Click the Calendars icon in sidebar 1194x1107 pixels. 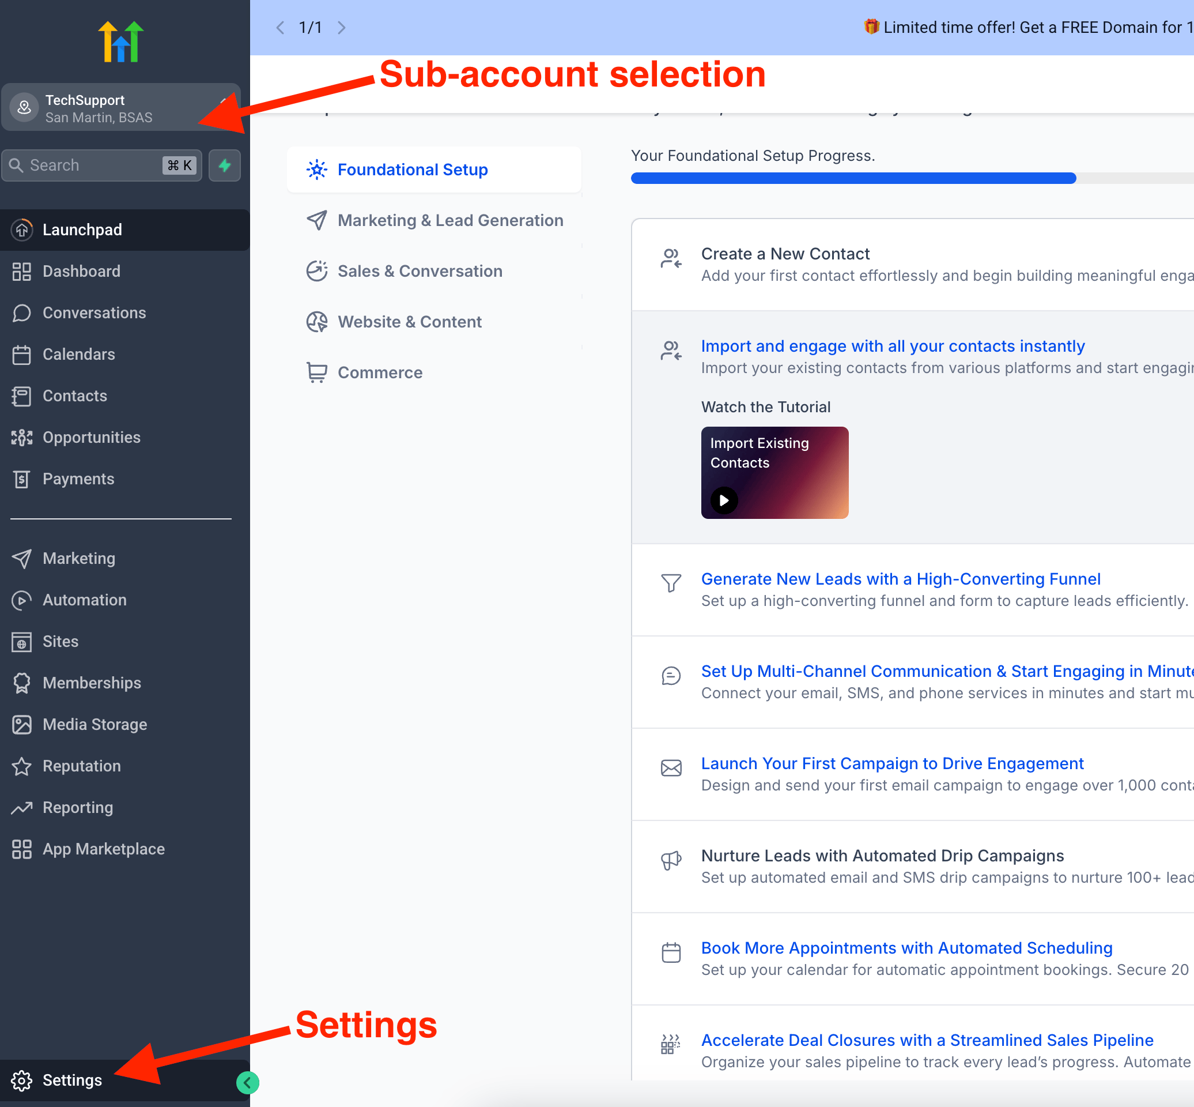pos(21,355)
